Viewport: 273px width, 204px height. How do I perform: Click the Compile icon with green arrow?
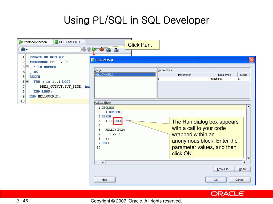coord(109,50)
